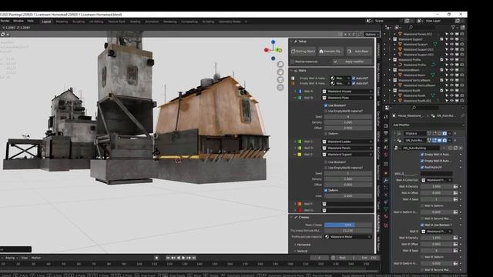Click the Marker menu in the timeline
The height and width of the screenshot is (277, 493).
[36, 258]
